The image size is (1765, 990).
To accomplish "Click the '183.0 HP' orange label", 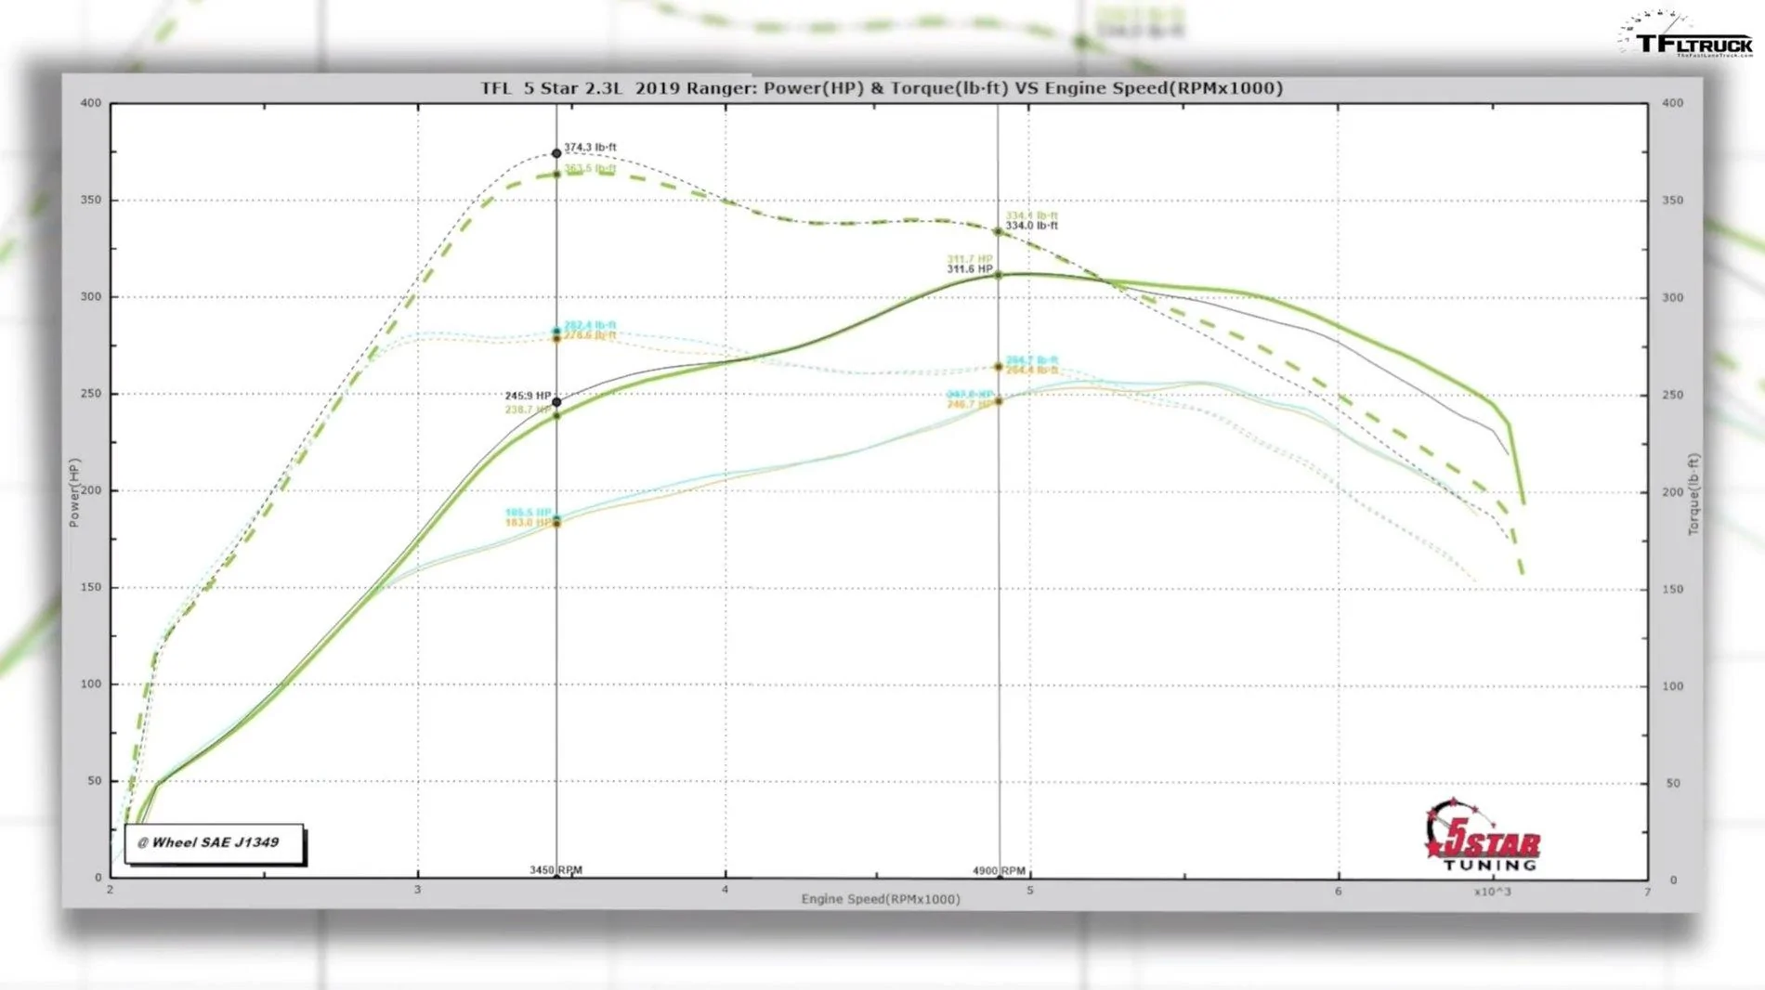I will coord(528,523).
